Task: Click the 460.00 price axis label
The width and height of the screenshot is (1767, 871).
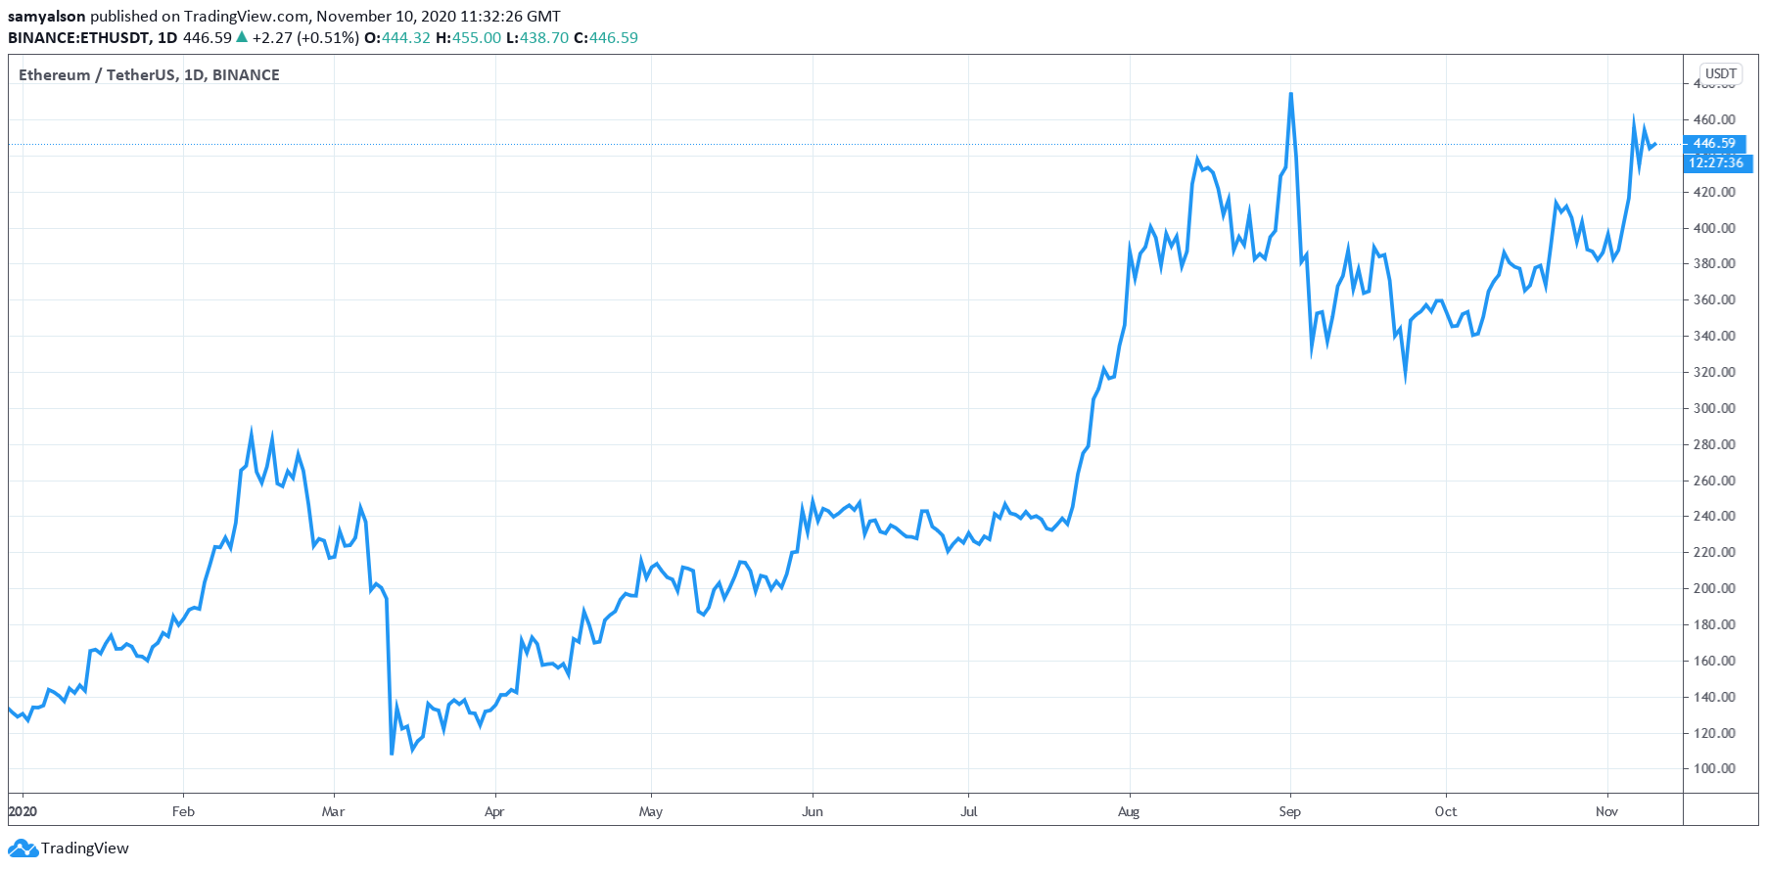Action: click(x=1713, y=119)
